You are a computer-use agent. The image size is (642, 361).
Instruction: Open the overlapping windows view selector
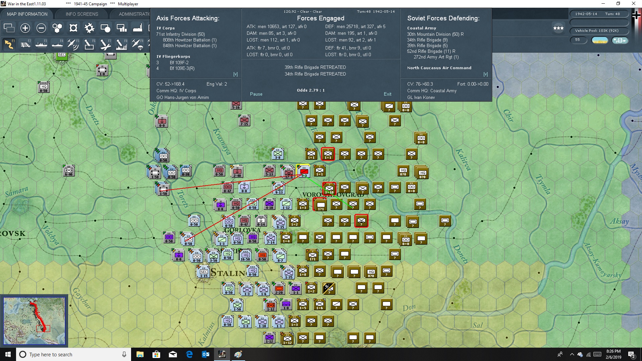[x=9, y=28]
